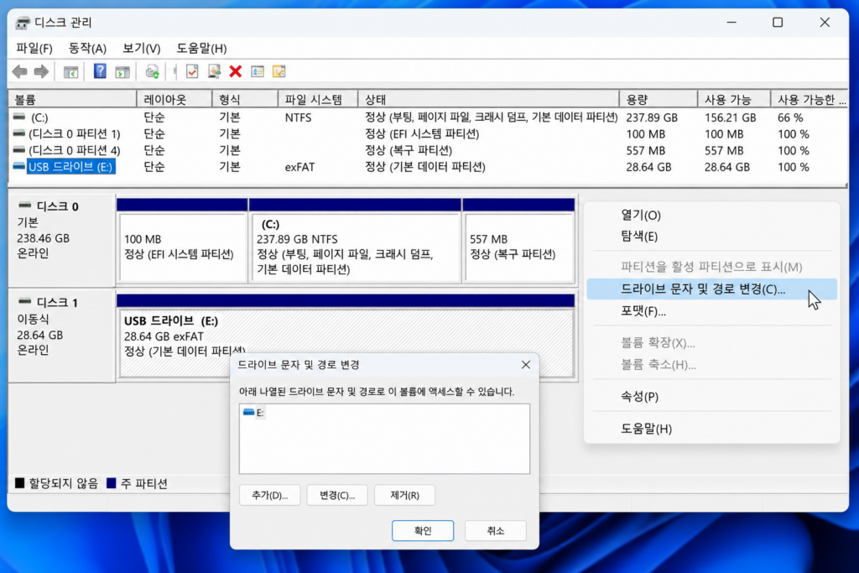Click the red checkmark toolbar icon
This screenshot has width=859, height=573.
[x=192, y=71]
